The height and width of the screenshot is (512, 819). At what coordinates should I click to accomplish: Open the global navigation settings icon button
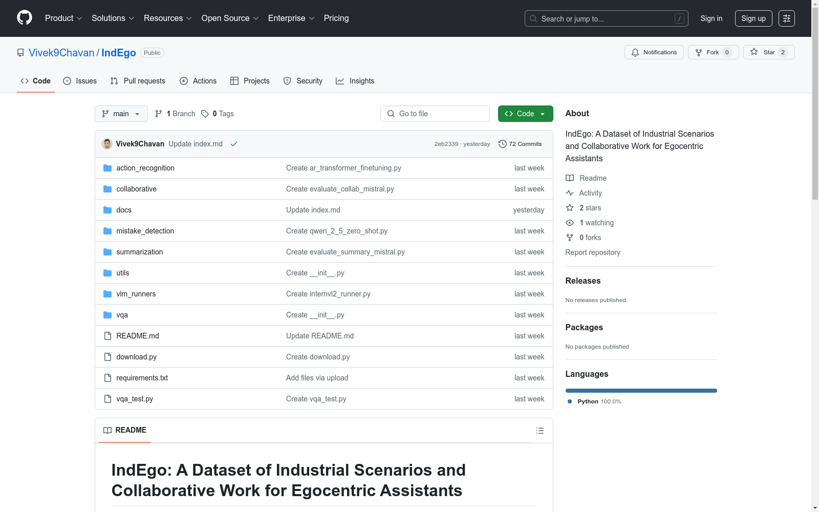787,18
